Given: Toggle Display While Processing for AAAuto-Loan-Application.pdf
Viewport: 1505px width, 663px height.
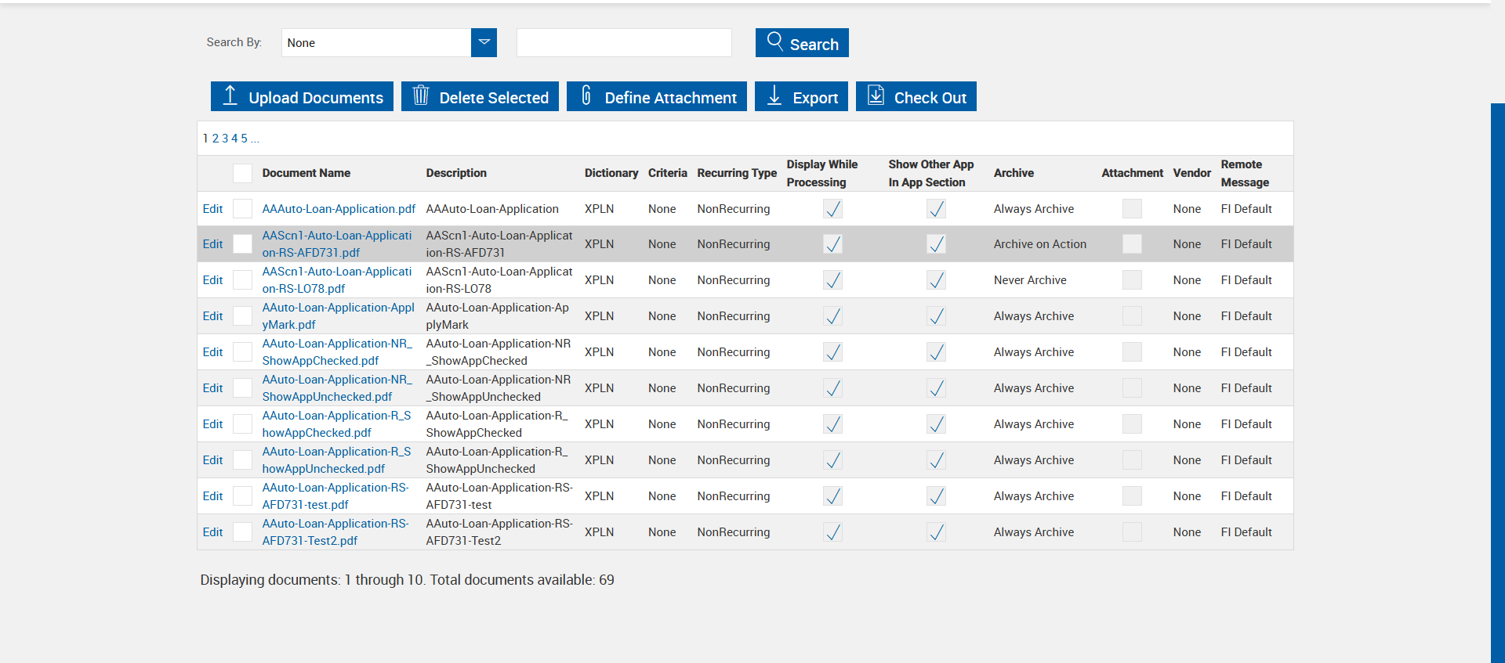Looking at the screenshot, I should coord(832,209).
